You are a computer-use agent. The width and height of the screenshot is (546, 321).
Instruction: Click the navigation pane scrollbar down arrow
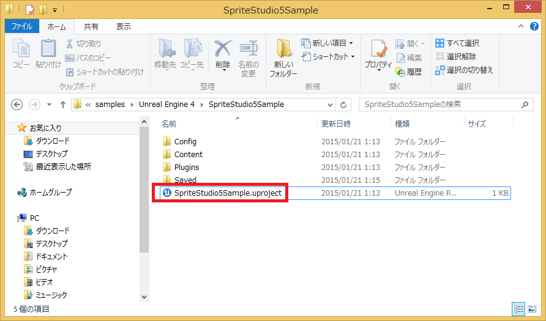click(x=144, y=297)
